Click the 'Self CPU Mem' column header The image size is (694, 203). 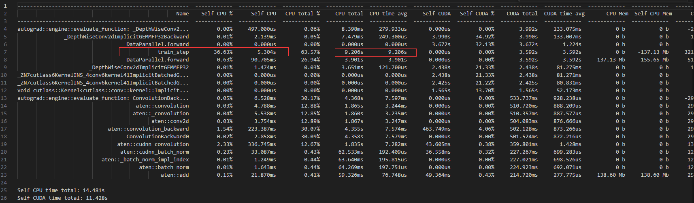tap(653, 13)
